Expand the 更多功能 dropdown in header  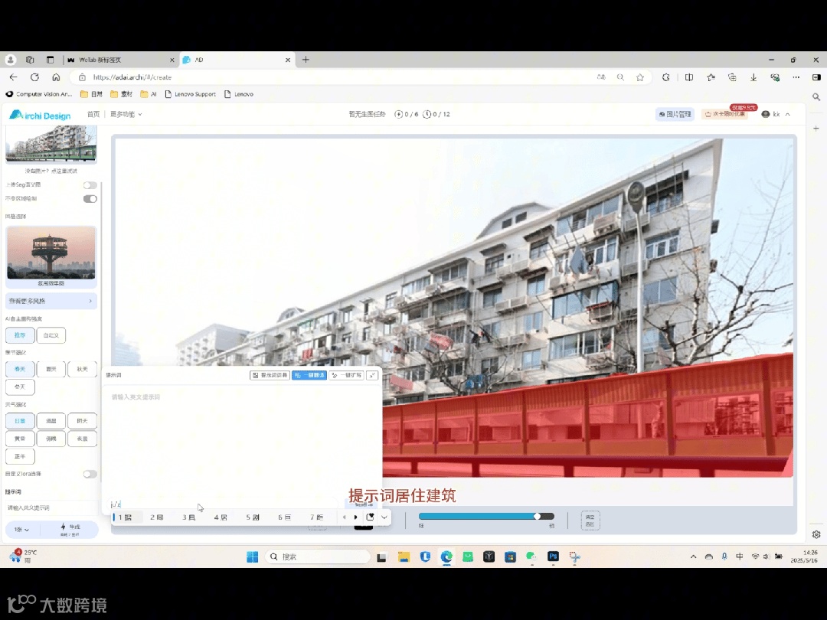[x=126, y=114]
